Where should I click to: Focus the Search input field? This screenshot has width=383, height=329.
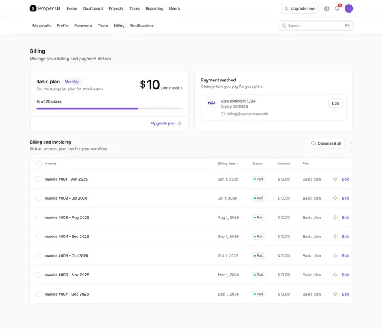(316, 25)
